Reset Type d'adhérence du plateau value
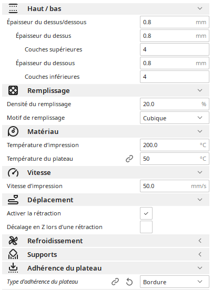Image resolution: width=212 pixels, height=290 pixels. (129, 282)
